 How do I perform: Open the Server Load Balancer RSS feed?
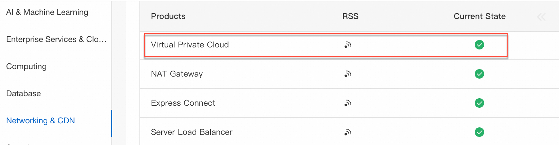point(348,132)
